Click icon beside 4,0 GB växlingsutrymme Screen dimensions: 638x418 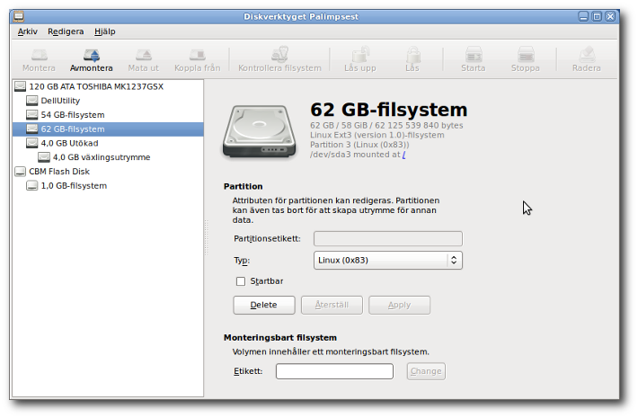coord(43,157)
